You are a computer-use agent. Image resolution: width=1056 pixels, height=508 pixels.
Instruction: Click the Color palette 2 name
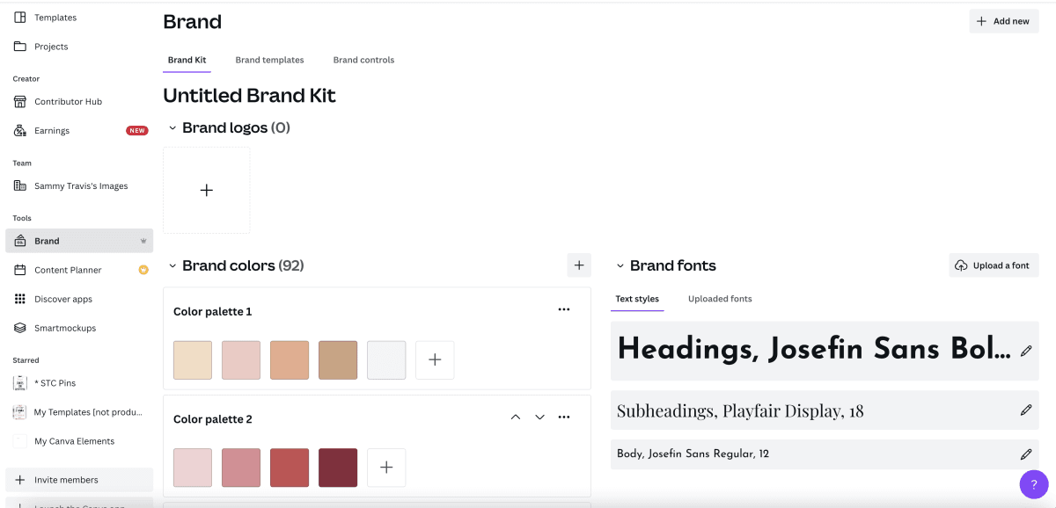[213, 419]
